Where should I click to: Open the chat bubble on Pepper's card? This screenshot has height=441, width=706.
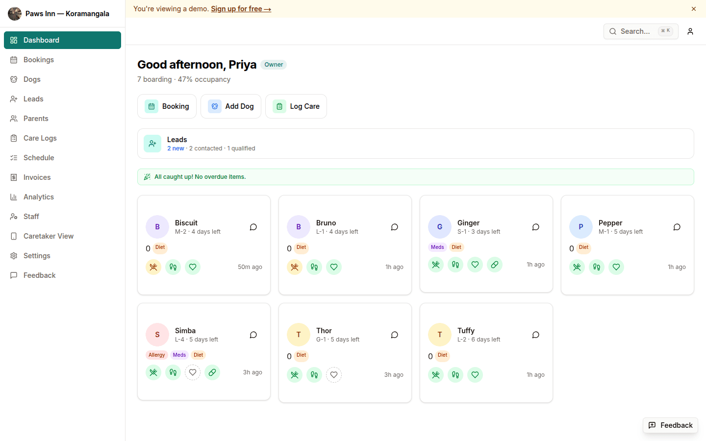coord(677,227)
